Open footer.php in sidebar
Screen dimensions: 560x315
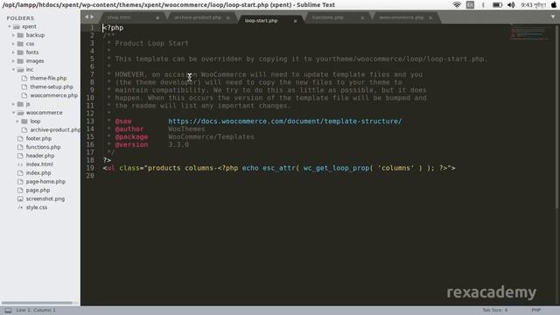click(38, 138)
